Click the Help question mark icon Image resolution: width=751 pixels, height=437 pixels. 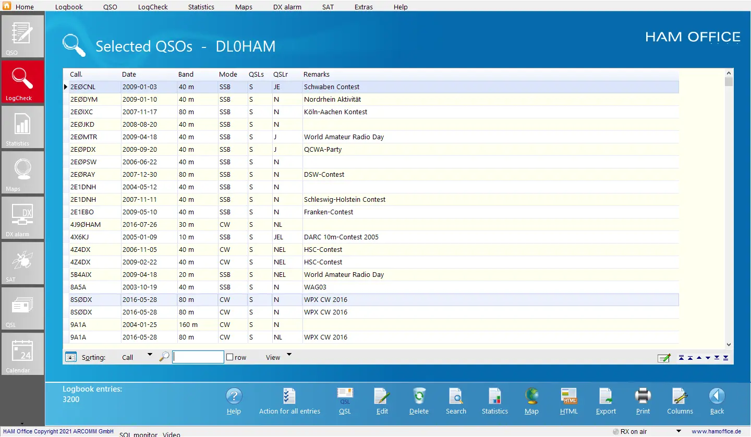[x=234, y=397]
